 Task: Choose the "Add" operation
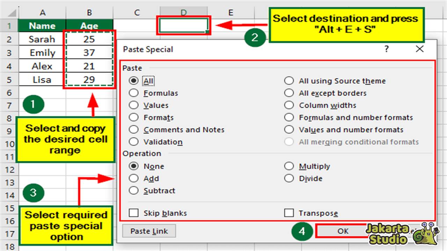134,178
